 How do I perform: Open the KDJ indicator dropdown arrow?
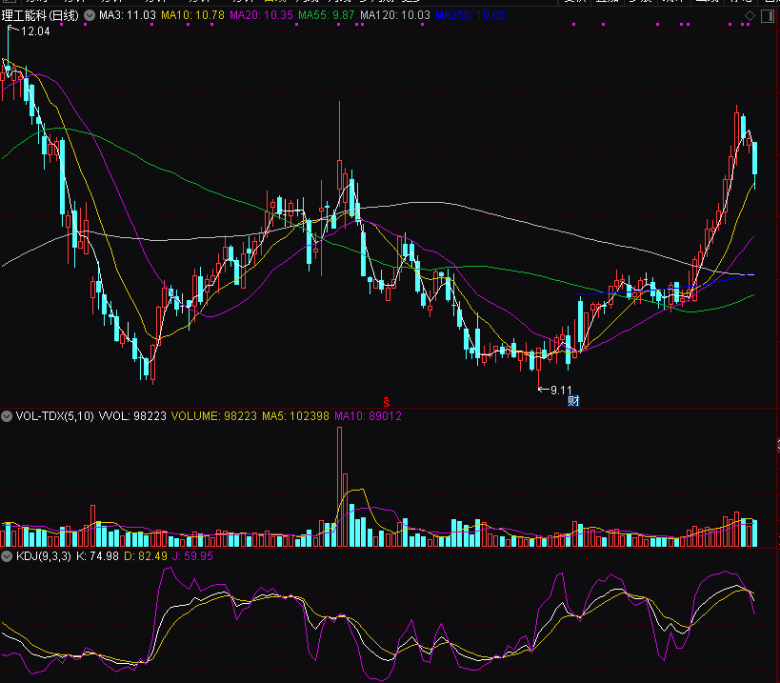tap(7, 555)
